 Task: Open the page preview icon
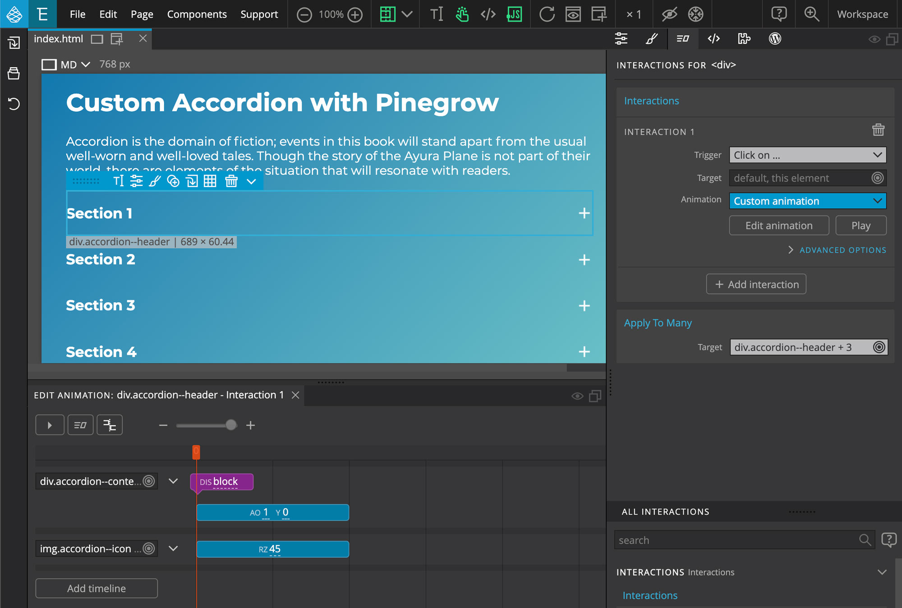pyautogui.click(x=573, y=14)
